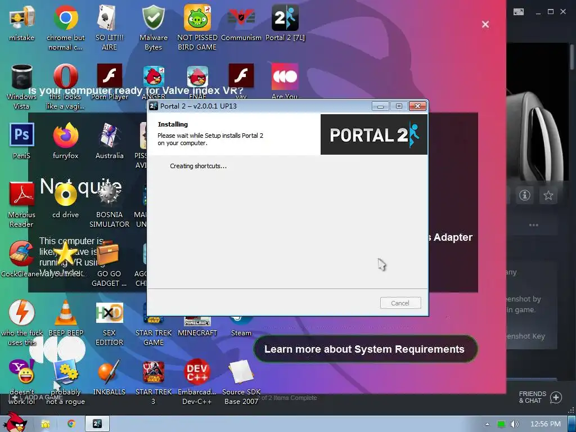Launch the 'BOSNIA SIMULATOR' mine icon
This screenshot has height=432, width=576.
click(x=110, y=195)
